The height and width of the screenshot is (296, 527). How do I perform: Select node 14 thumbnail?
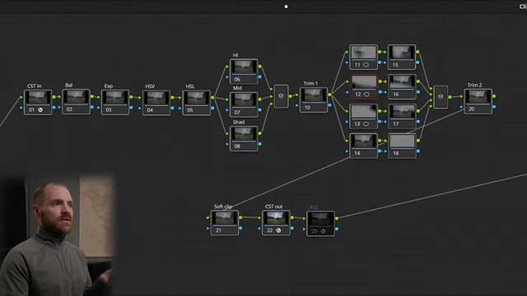click(363, 141)
